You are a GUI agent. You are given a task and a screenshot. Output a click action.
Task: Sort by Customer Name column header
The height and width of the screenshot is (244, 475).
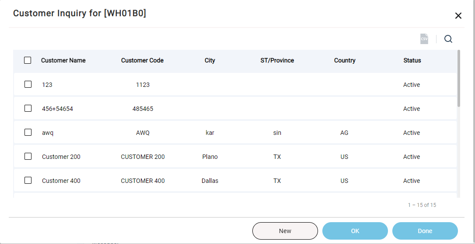(63, 61)
